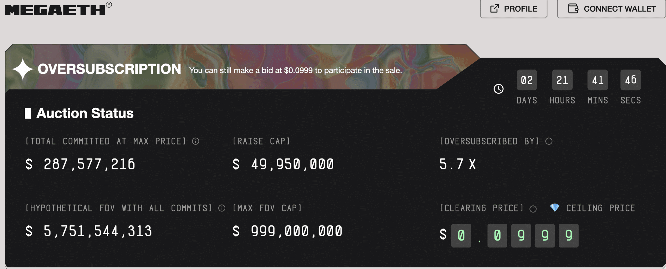The image size is (666, 269).
Task: Click CONNECT WALLET to link your wallet
Action: (610, 9)
